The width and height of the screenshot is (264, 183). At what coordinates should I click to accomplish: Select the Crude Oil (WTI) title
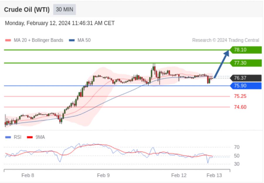[27, 10]
